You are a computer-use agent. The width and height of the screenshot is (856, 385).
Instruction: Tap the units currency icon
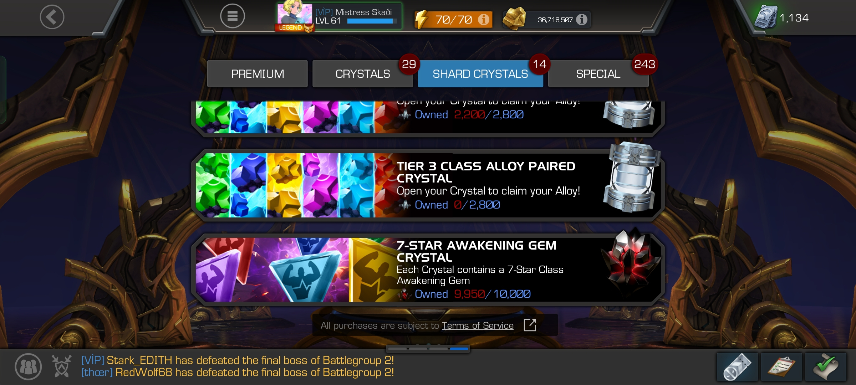coord(765,17)
